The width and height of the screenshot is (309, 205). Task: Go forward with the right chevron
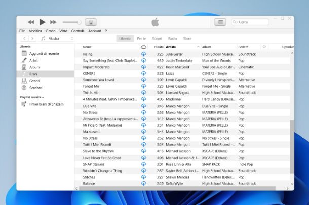click(x=32, y=39)
